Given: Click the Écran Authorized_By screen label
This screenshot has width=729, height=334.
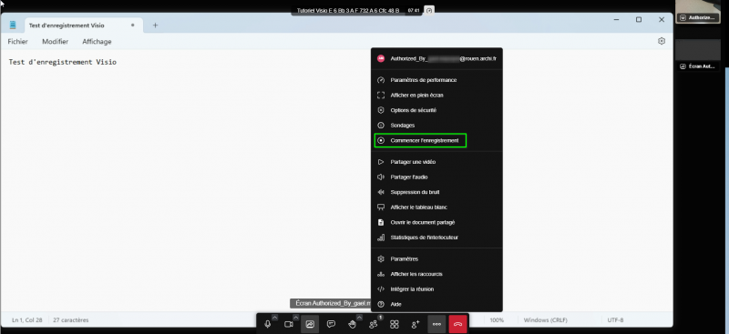Looking at the screenshot, I should (331, 303).
